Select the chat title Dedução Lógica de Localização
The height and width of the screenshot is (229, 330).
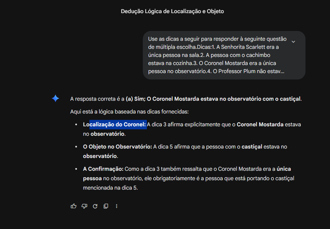172,11
